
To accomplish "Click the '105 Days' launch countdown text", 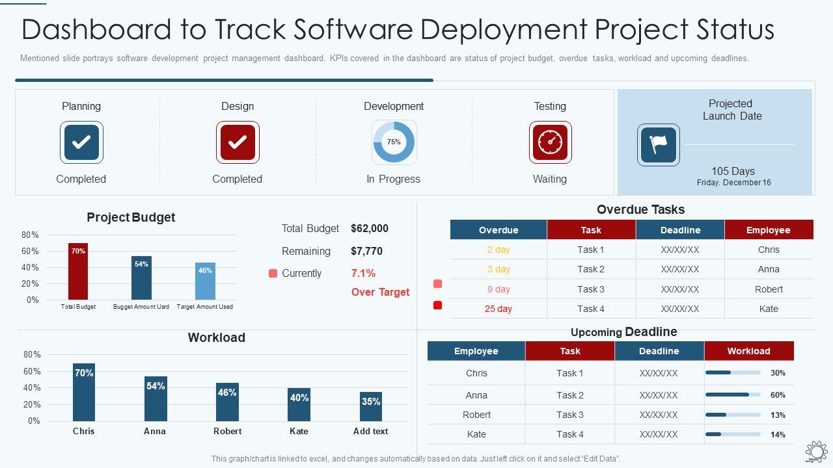I will 733,171.
